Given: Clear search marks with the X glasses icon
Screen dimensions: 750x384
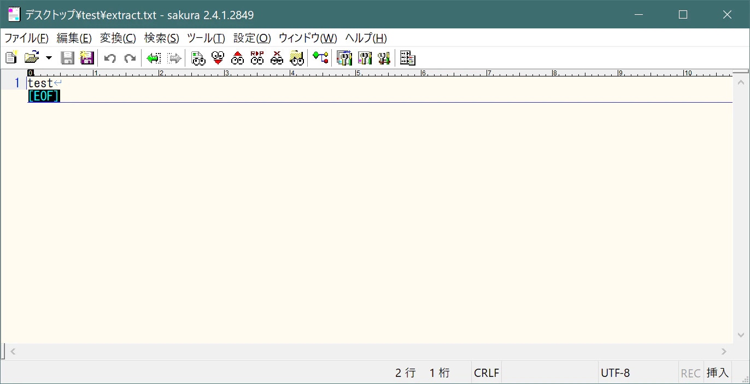Looking at the screenshot, I should point(277,57).
